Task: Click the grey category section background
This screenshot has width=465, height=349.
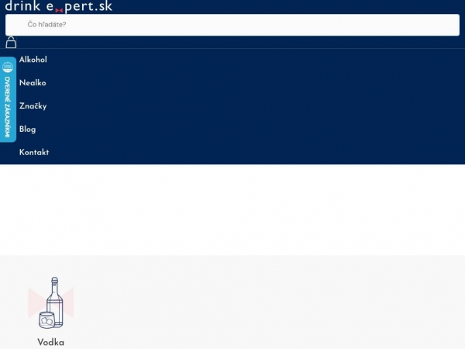Action: (267, 302)
